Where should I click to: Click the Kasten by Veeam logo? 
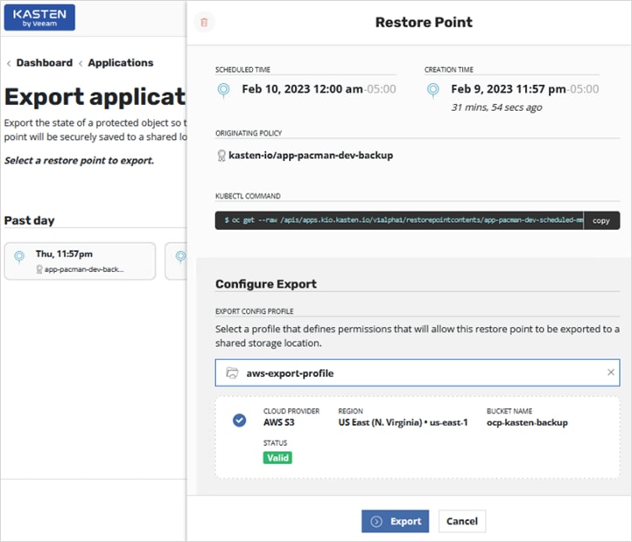[x=39, y=17]
